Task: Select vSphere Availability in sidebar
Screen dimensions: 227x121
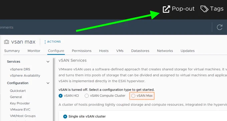Action: coord(25,75)
